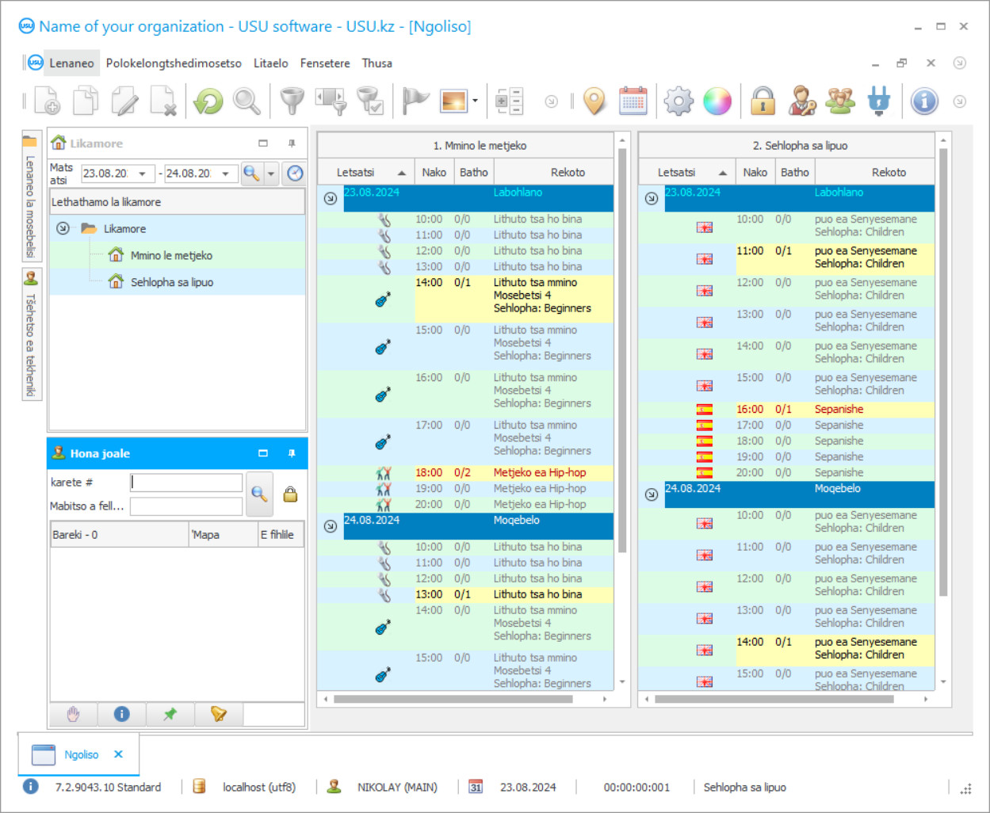Open the calendar icon in toolbar
This screenshot has width=990, height=813.
633,101
